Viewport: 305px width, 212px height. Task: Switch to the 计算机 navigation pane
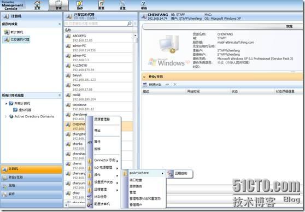tap(32, 169)
